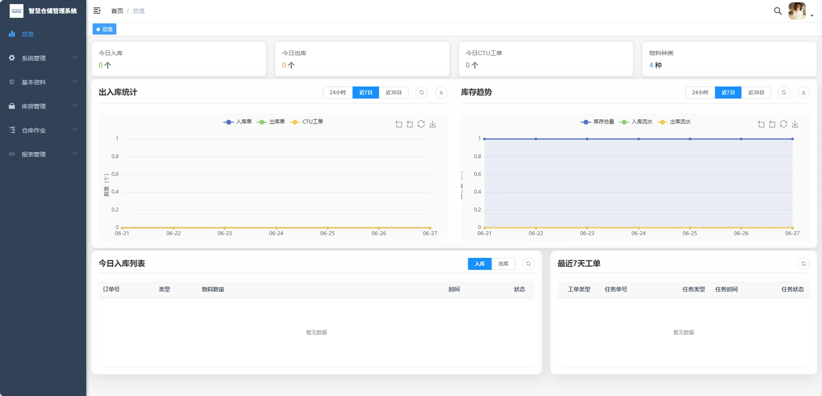Image resolution: width=822 pixels, height=396 pixels.
Task: Save 出入库统计 chart as image
Action: tap(433, 124)
